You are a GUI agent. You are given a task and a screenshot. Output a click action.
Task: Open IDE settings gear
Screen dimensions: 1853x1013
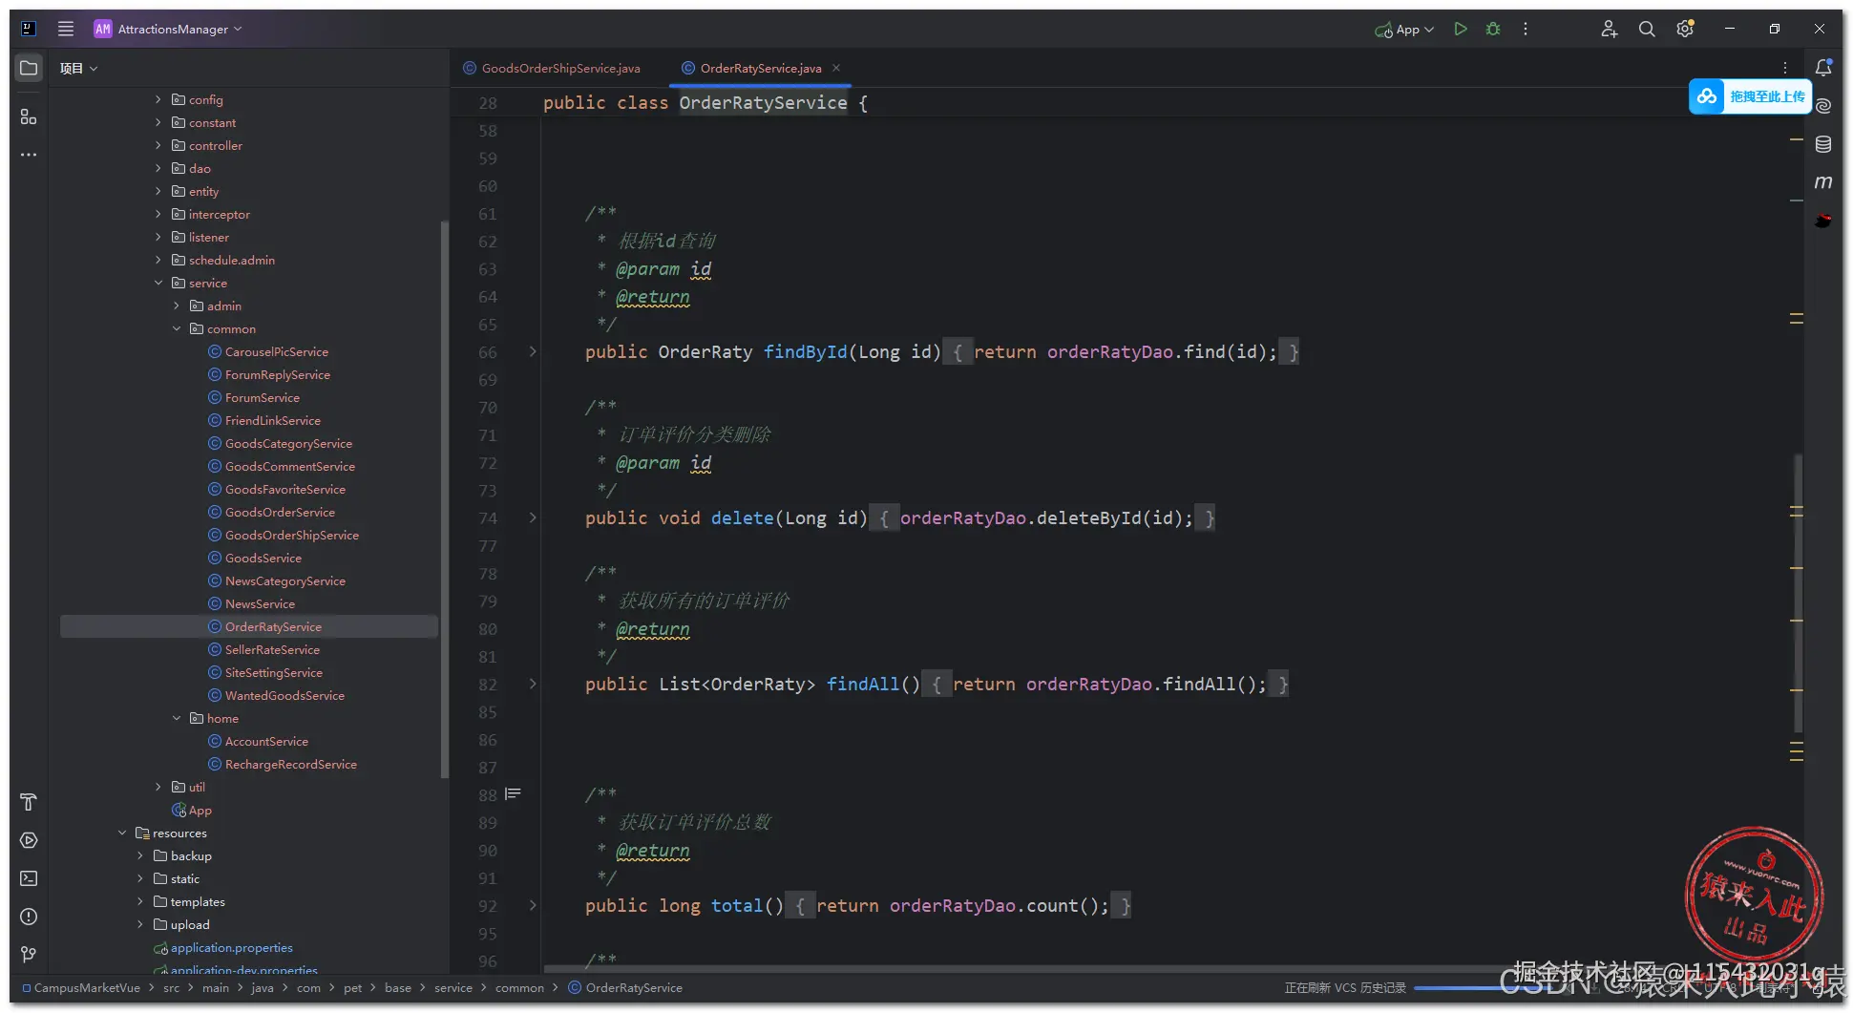1685,29
